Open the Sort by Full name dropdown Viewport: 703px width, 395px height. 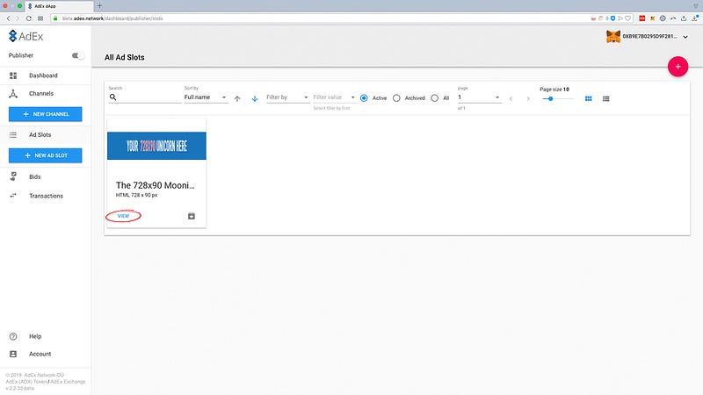click(206, 97)
